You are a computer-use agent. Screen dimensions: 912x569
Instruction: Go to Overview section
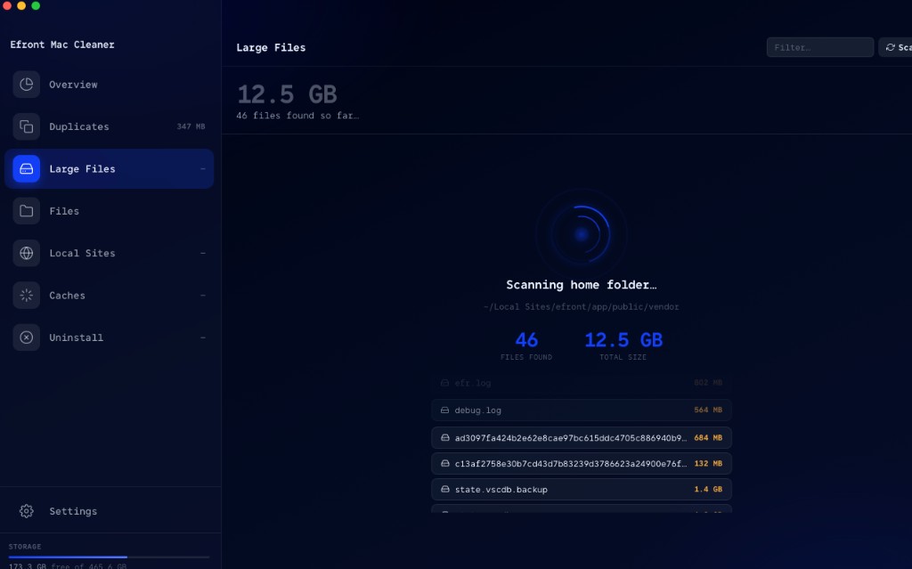(x=109, y=85)
